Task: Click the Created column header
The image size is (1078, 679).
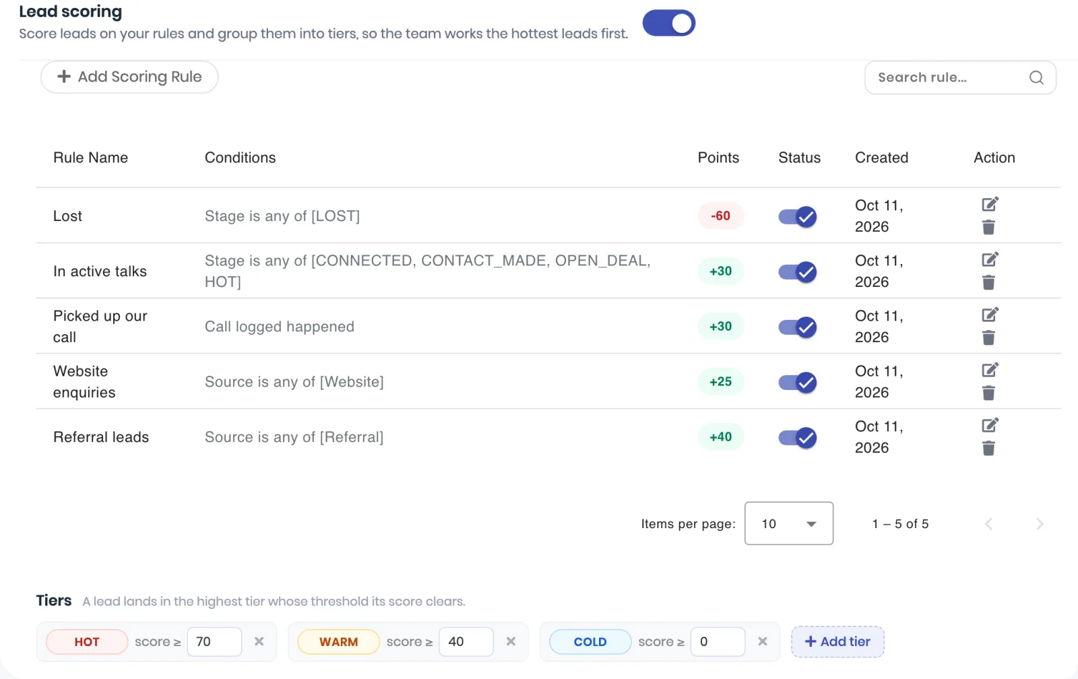Action: [881, 158]
